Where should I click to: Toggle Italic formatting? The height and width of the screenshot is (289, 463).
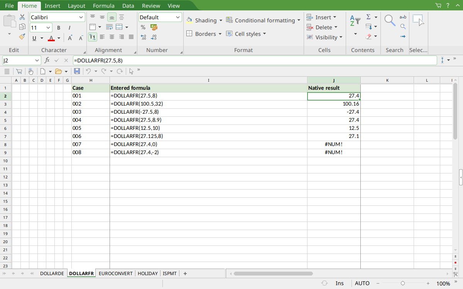pyautogui.click(x=69, y=28)
